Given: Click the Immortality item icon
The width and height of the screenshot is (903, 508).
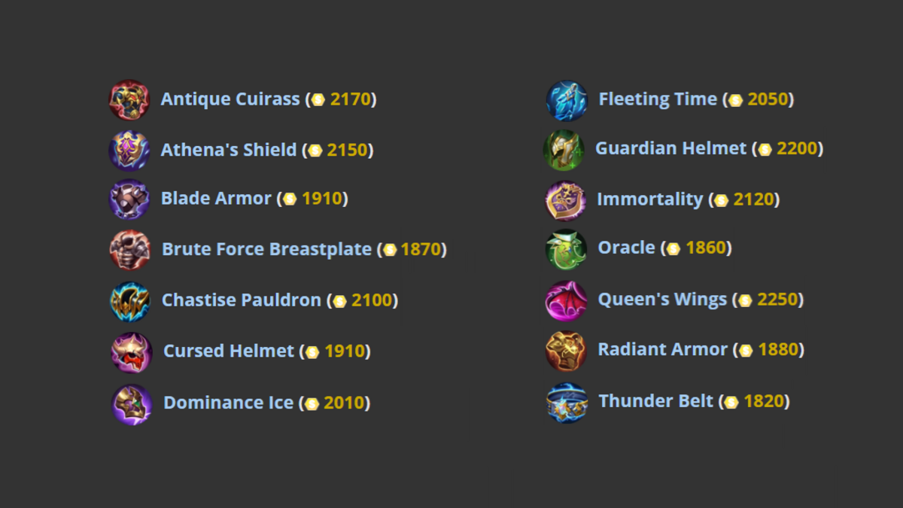Looking at the screenshot, I should (565, 200).
